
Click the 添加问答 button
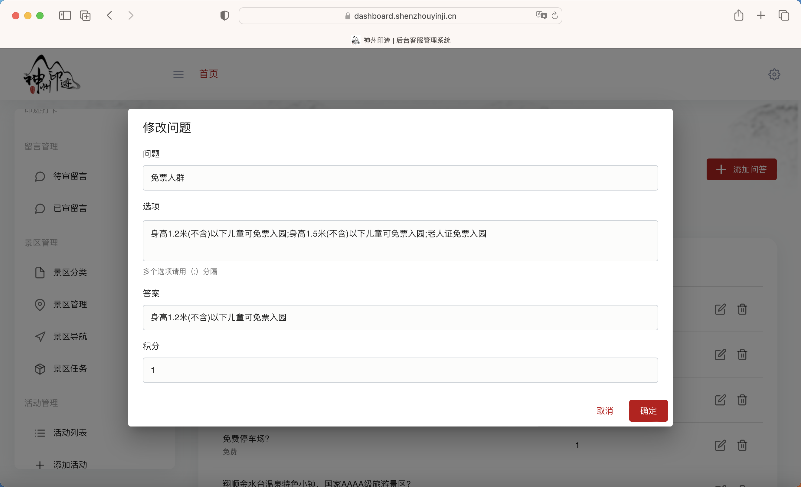click(741, 169)
